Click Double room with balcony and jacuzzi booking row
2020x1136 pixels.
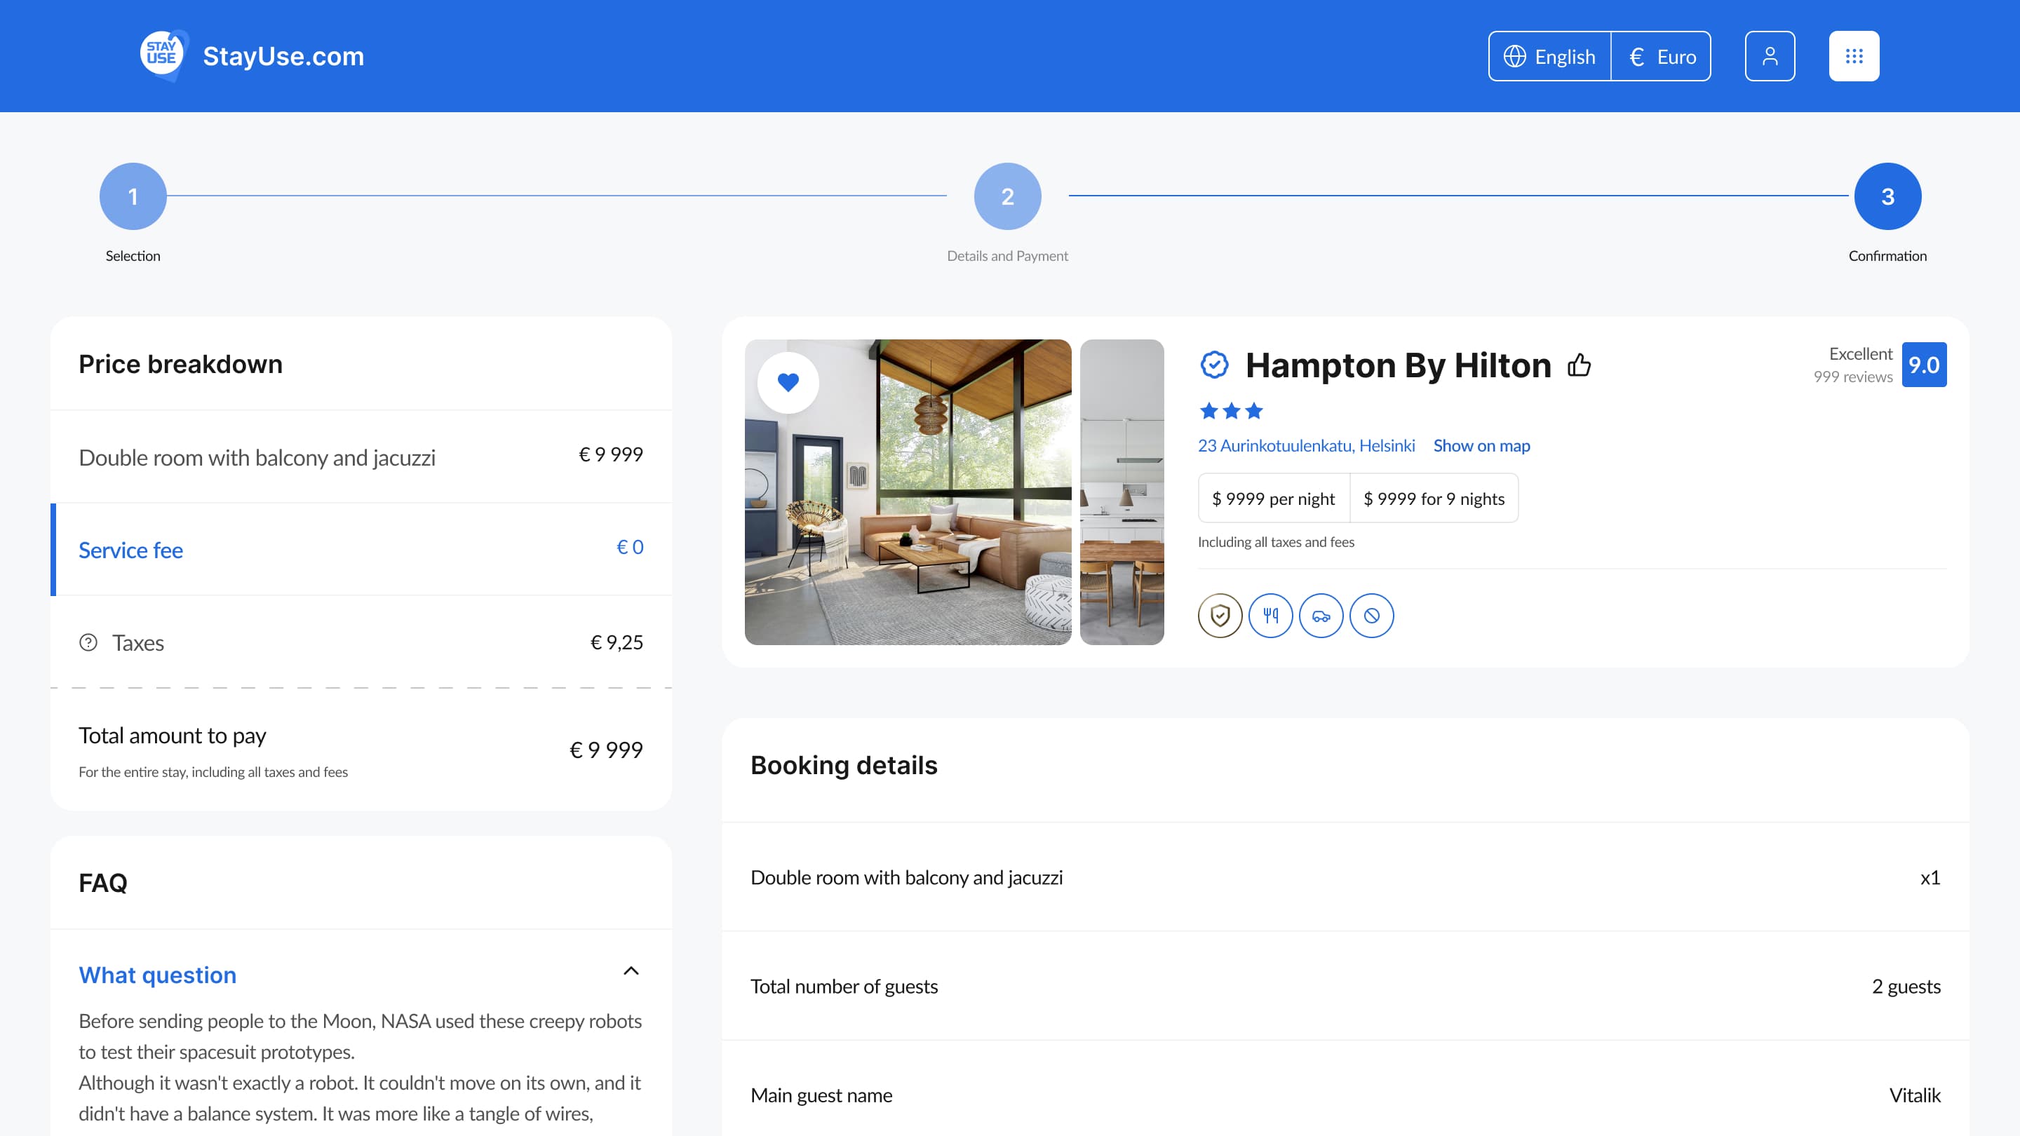[1346, 877]
